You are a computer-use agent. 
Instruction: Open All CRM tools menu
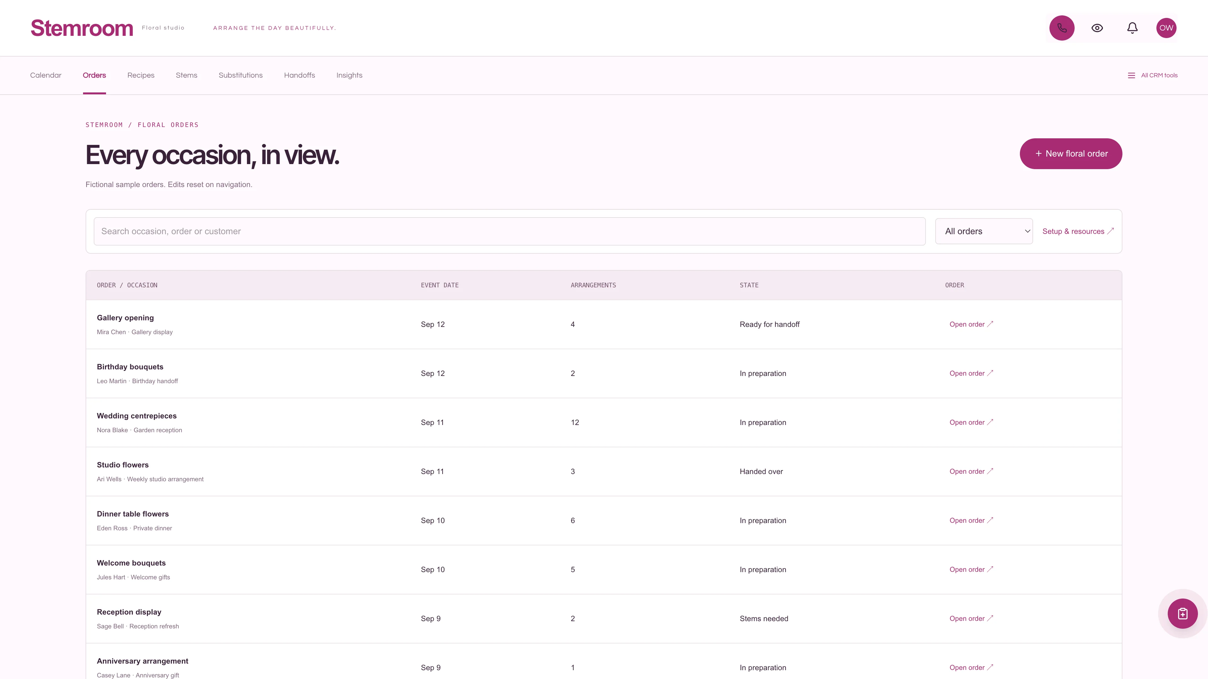[x=1153, y=75]
